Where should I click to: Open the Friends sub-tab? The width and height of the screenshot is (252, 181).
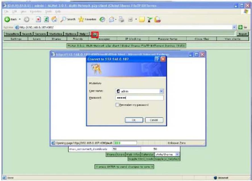[78, 39]
